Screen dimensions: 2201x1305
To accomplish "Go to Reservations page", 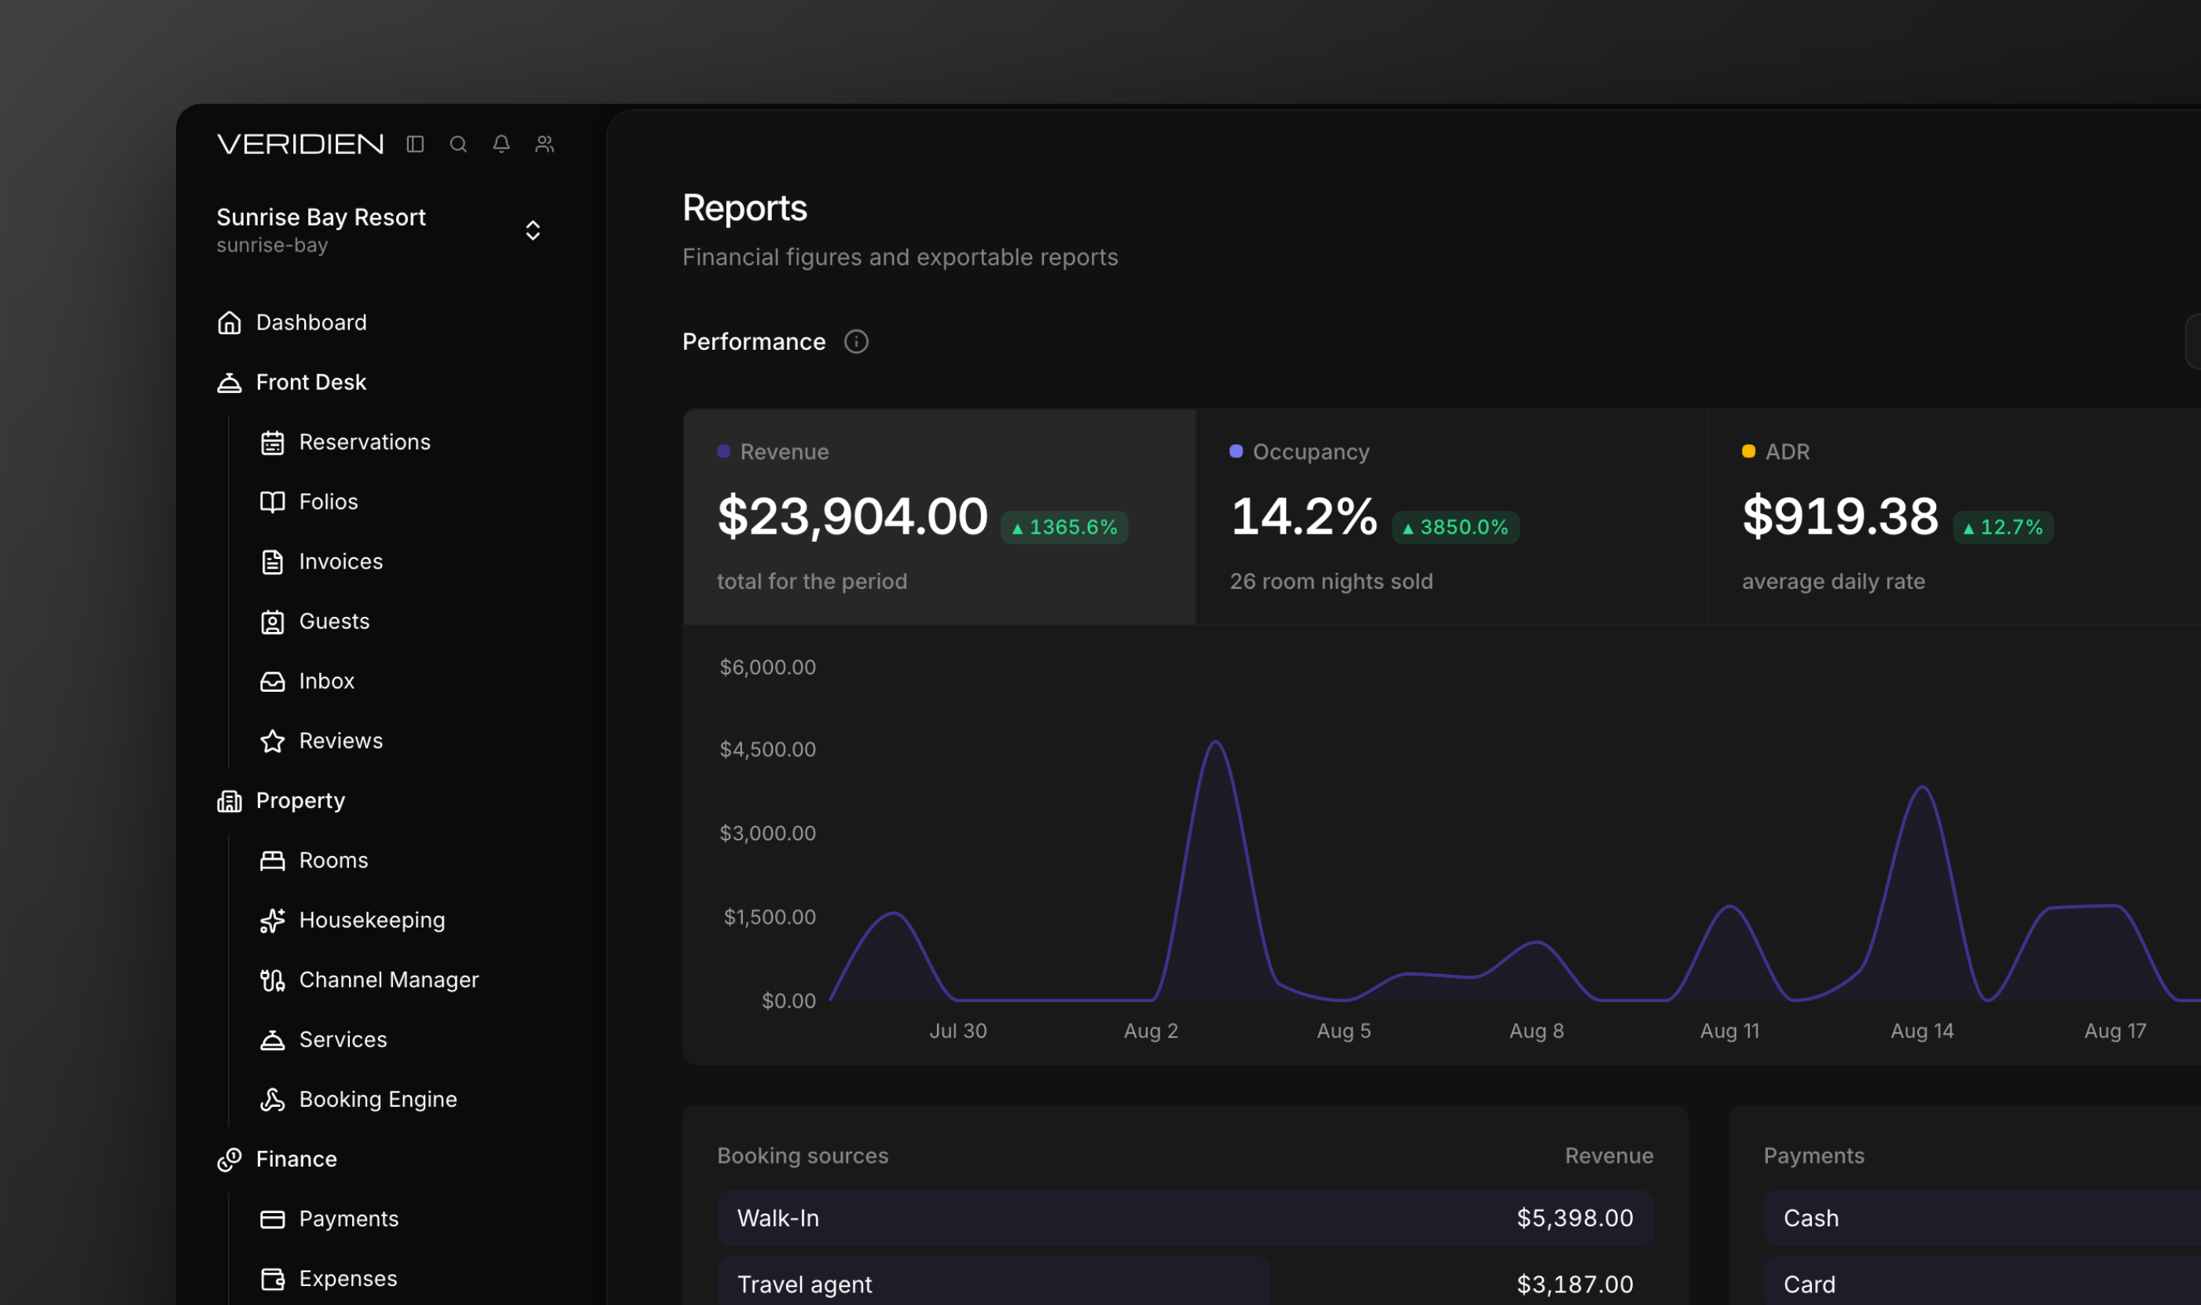I will point(365,443).
